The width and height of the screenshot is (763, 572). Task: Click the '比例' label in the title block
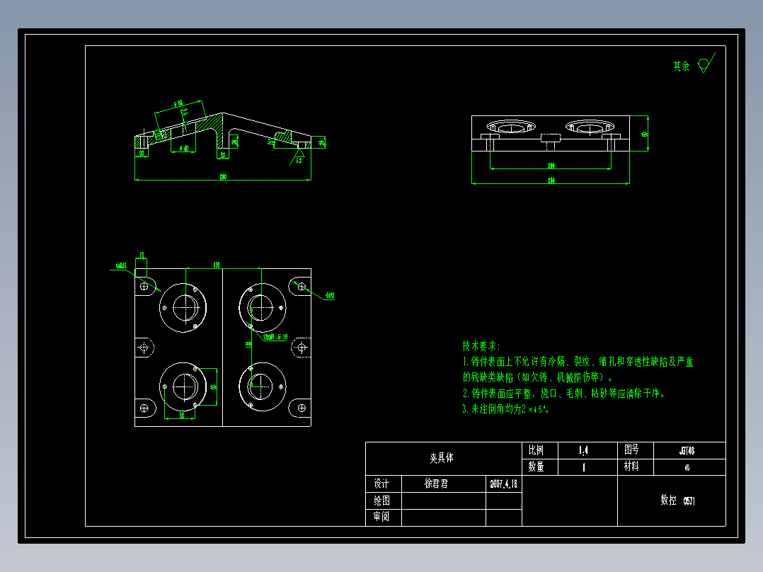pyautogui.click(x=536, y=450)
